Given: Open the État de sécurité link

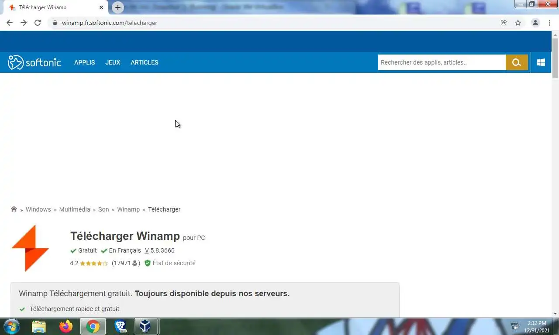Looking at the screenshot, I should pos(174,263).
